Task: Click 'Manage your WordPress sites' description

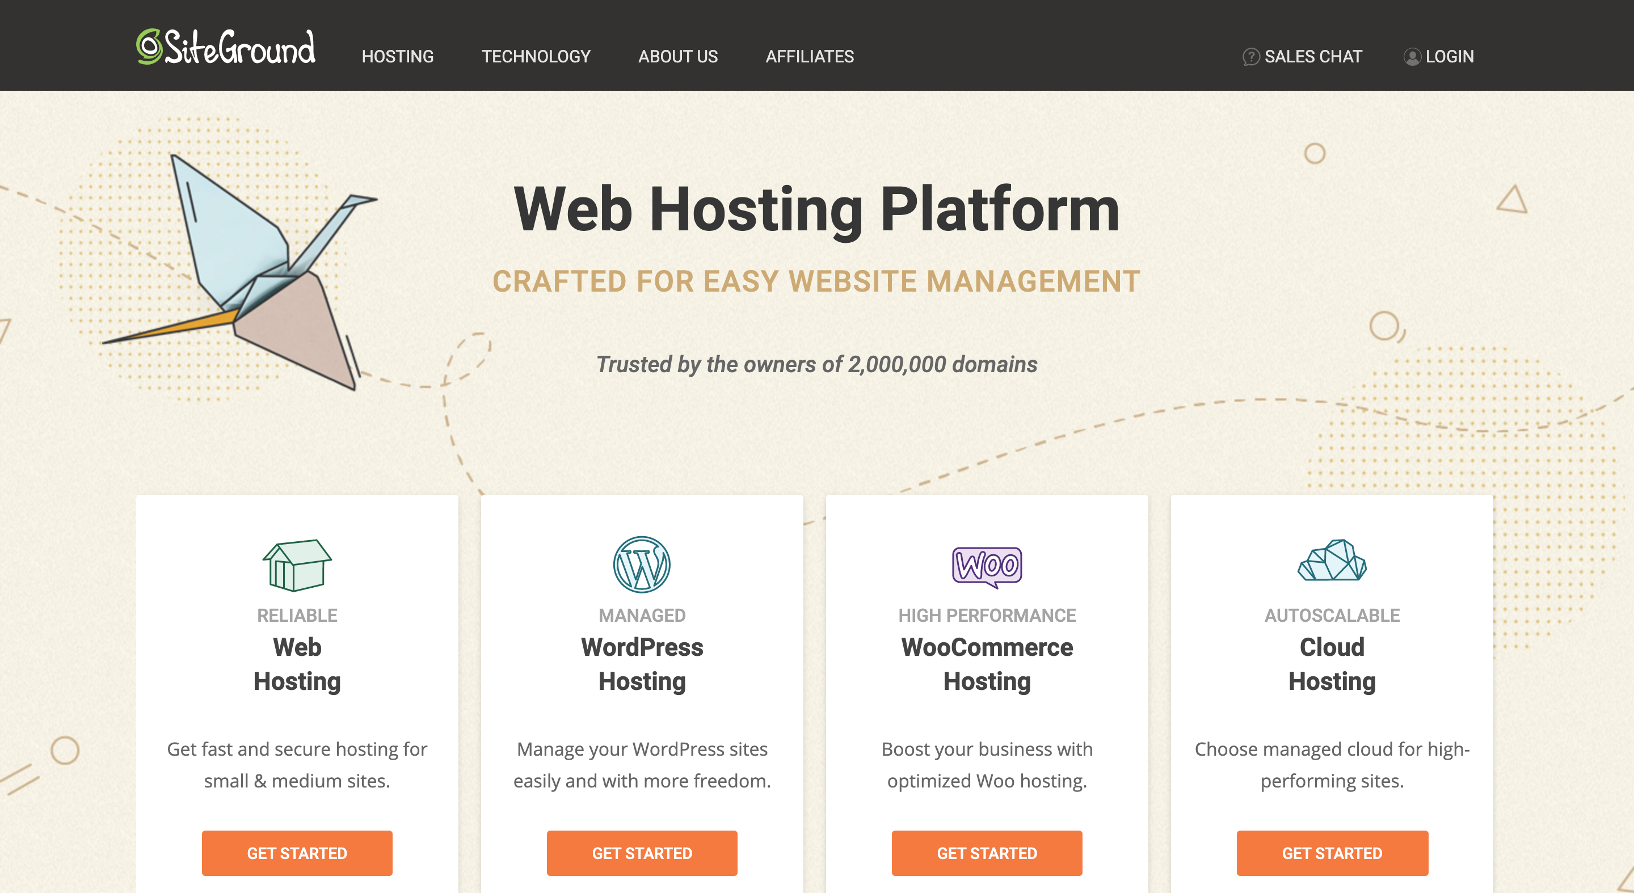Action: 642,765
